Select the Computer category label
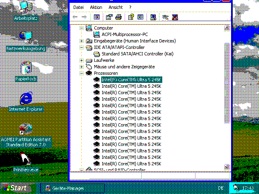Screen dimensions: 259x194 click(x=104, y=28)
